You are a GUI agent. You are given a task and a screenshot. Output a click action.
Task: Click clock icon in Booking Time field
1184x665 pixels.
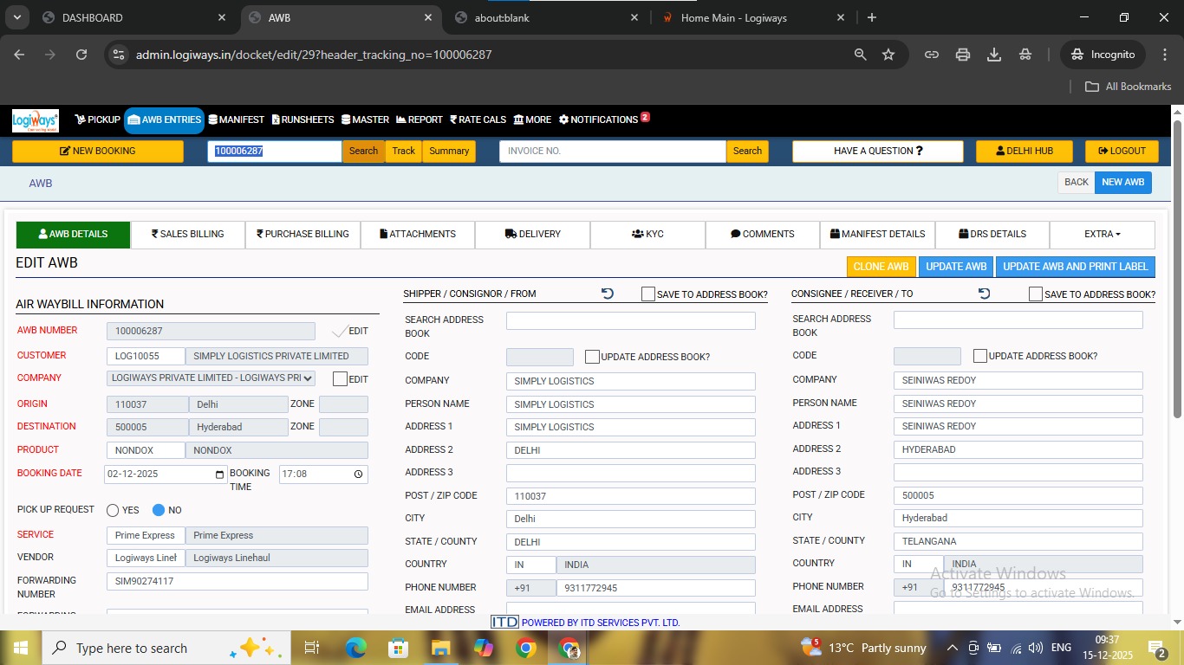(358, 475)
